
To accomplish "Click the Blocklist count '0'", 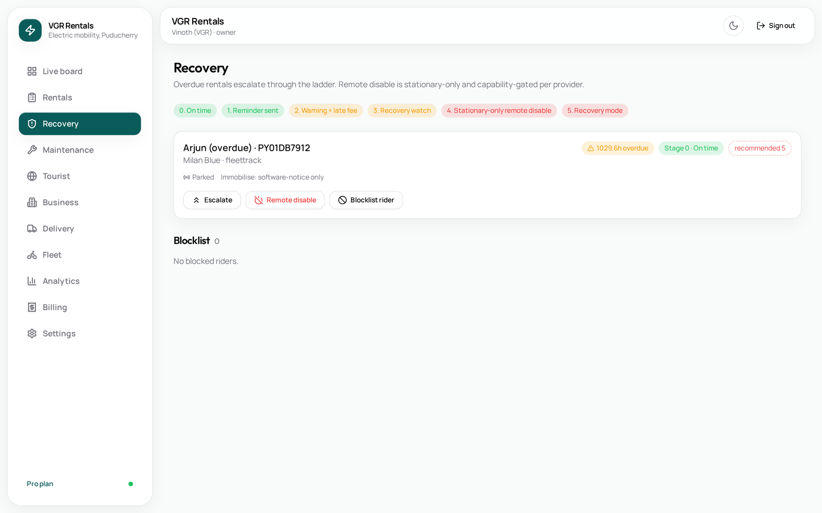I will (217, 241).
